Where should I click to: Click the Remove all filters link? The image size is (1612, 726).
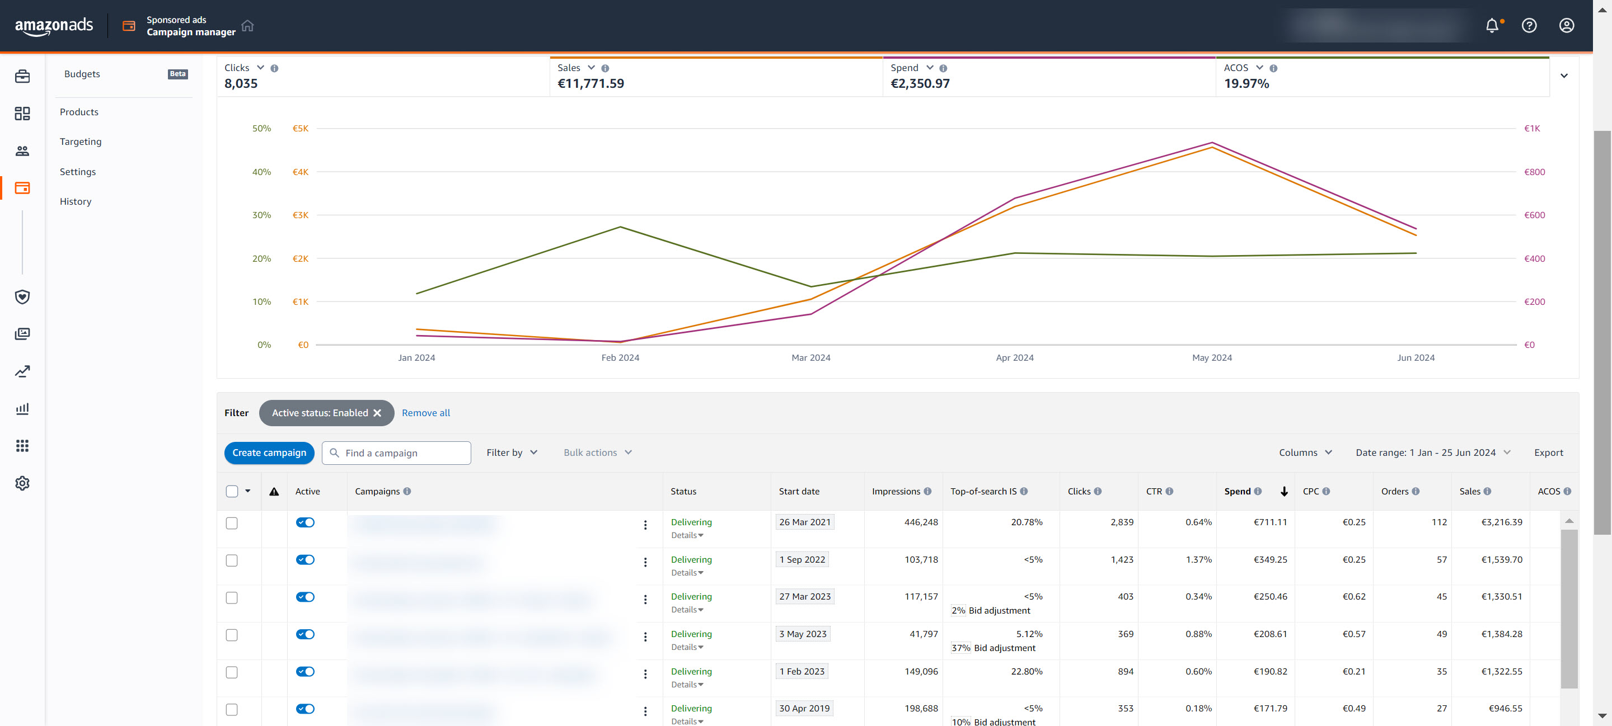point(425,413)
